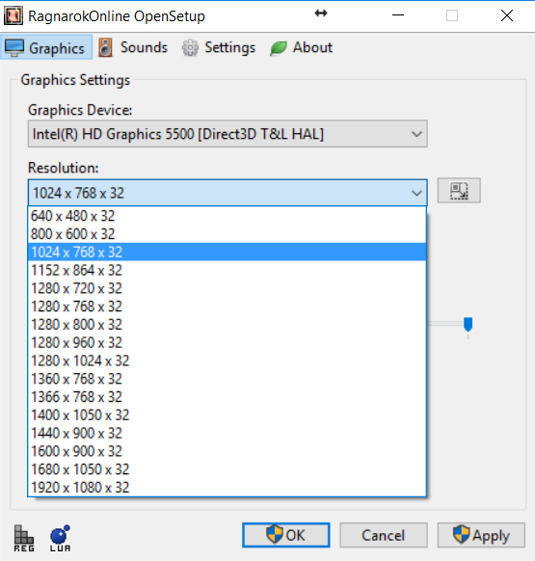
Task: Click the Cancel button
Action: (x=384, y=535)
